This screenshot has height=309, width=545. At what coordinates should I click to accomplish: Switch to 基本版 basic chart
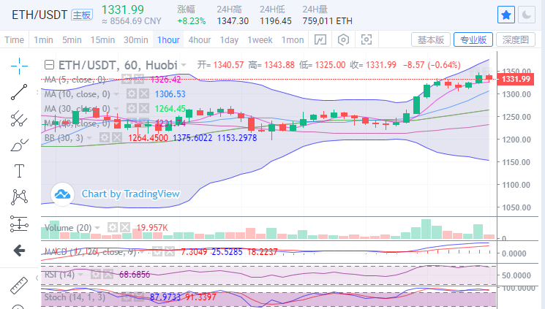(x=431, y=39)
